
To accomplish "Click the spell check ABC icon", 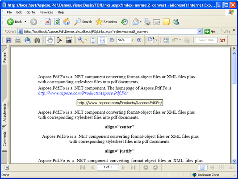I will point(166,40).
